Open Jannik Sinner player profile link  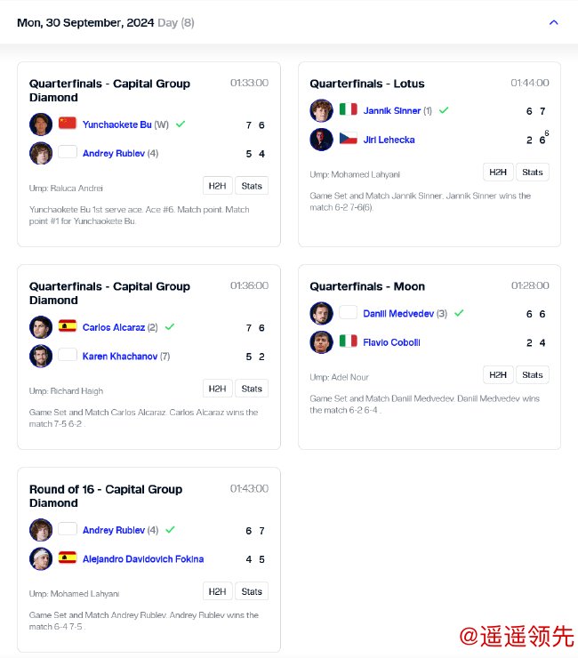(x=392, y=111)
